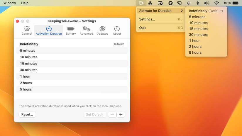
Task: Click the Reset... button
Action: click(27, 114)
